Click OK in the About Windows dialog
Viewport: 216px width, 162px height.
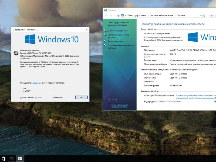click(x=82, y=97)
